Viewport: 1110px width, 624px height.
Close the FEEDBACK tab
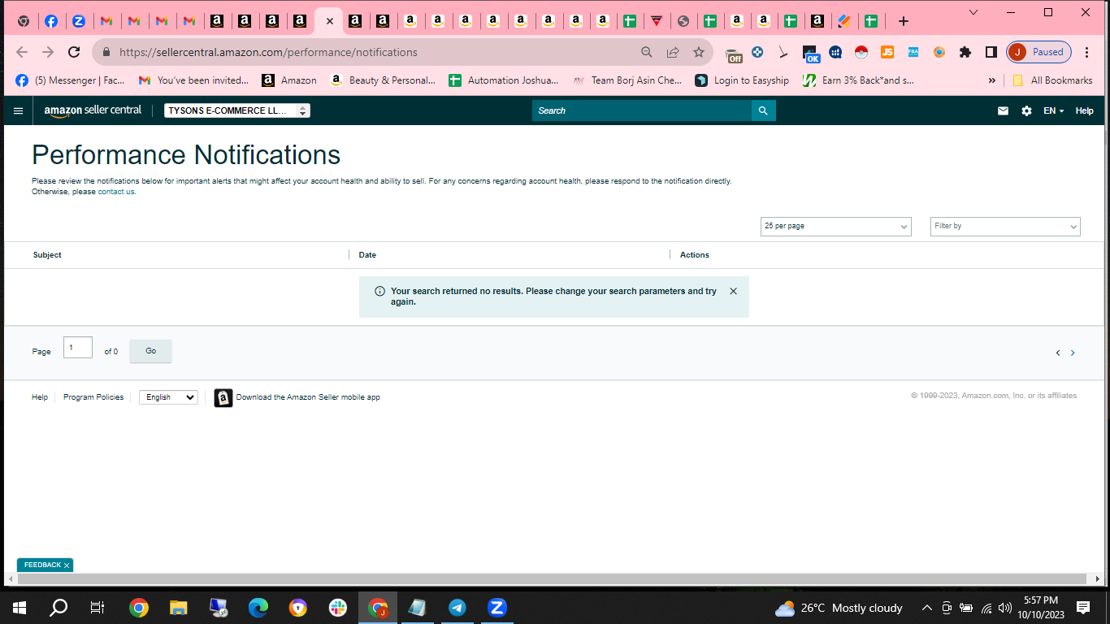coord(67,565)
